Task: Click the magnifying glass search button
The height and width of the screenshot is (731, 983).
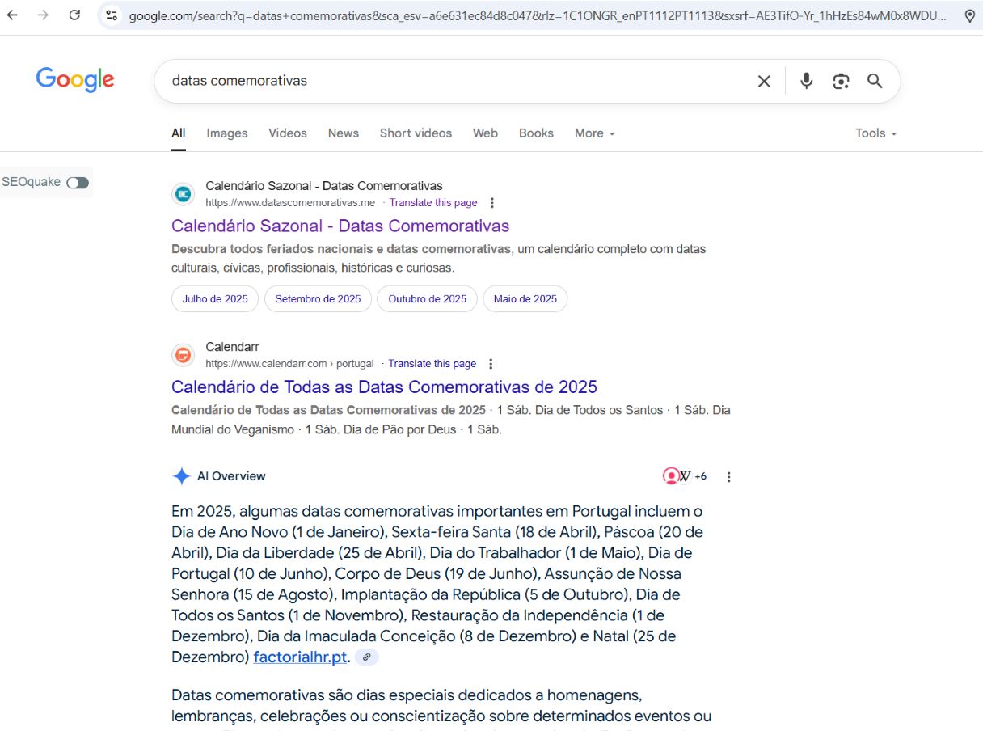Action: (x=875, y=81)
